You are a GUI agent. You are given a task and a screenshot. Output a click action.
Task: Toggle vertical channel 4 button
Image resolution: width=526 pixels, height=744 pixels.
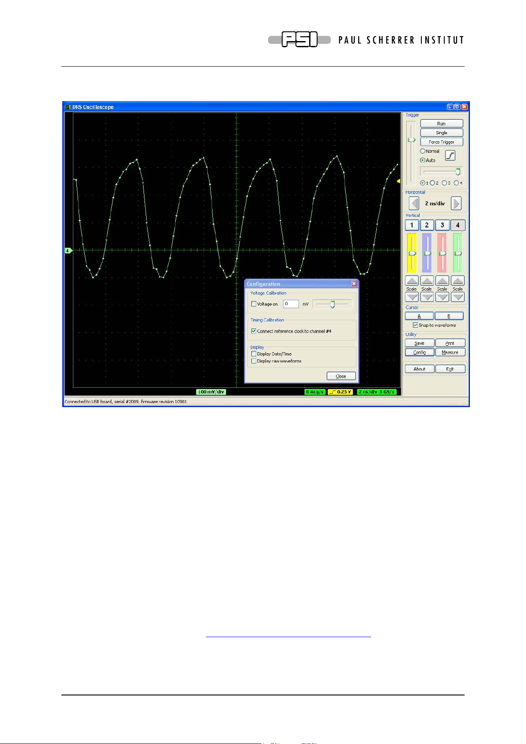click(x=458, y=225)
